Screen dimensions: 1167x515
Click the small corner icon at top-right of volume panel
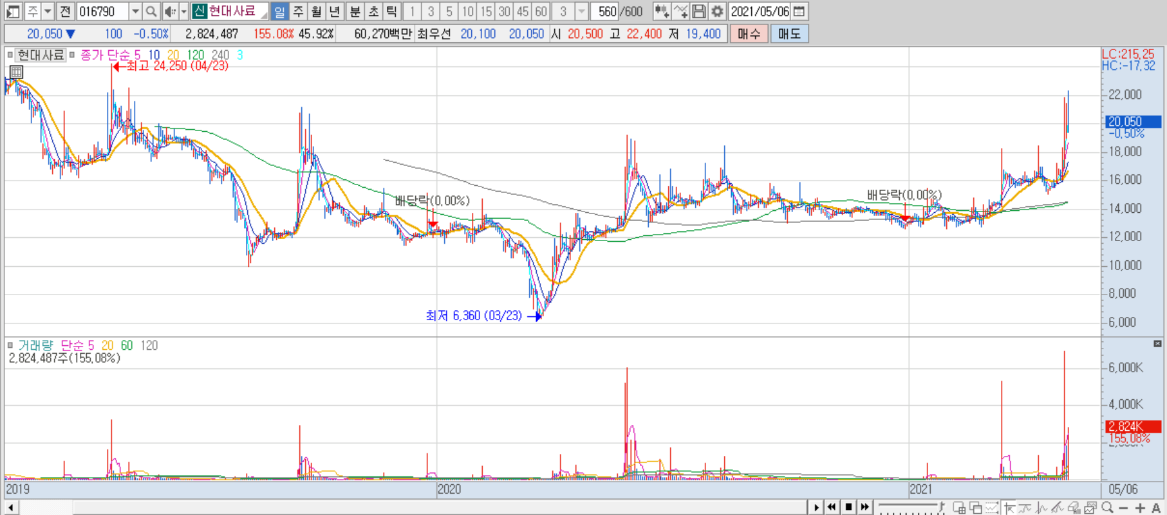[x=1157, y=344]
